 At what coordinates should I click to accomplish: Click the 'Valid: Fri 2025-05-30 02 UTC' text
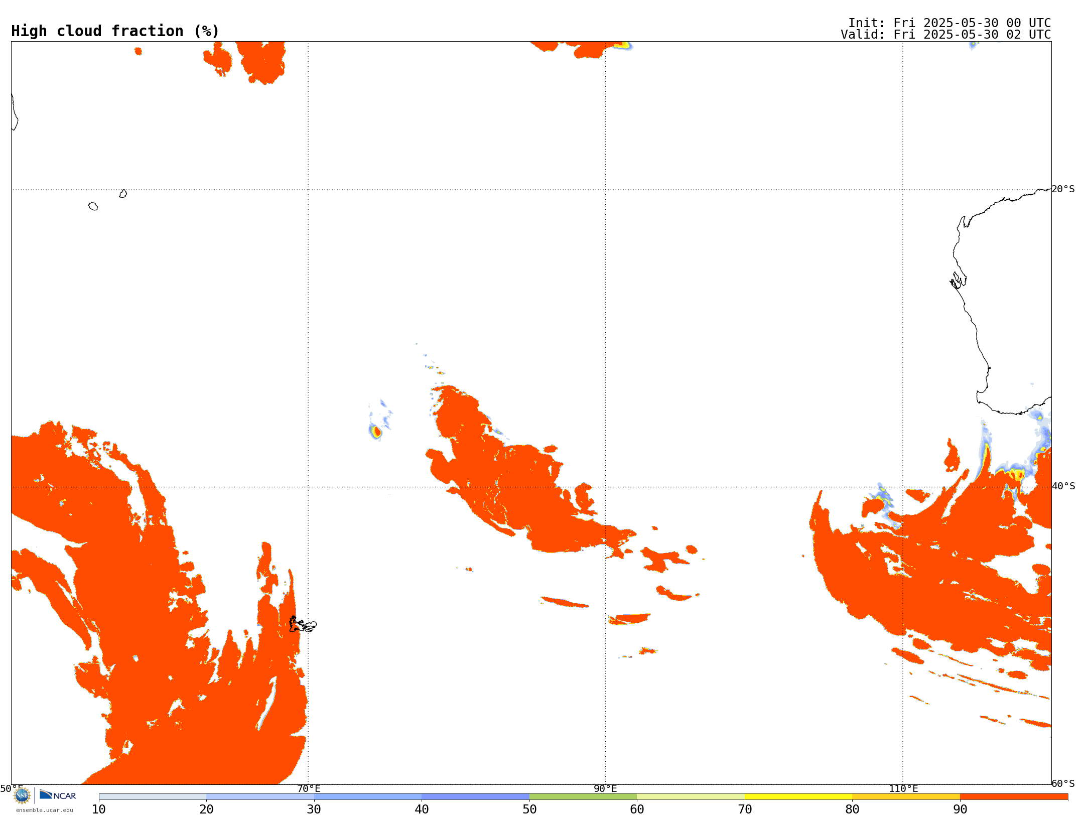pos(945,35)
